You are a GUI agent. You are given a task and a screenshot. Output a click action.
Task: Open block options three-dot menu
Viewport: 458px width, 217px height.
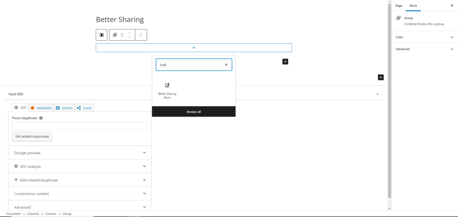click(x=141, y=35)
